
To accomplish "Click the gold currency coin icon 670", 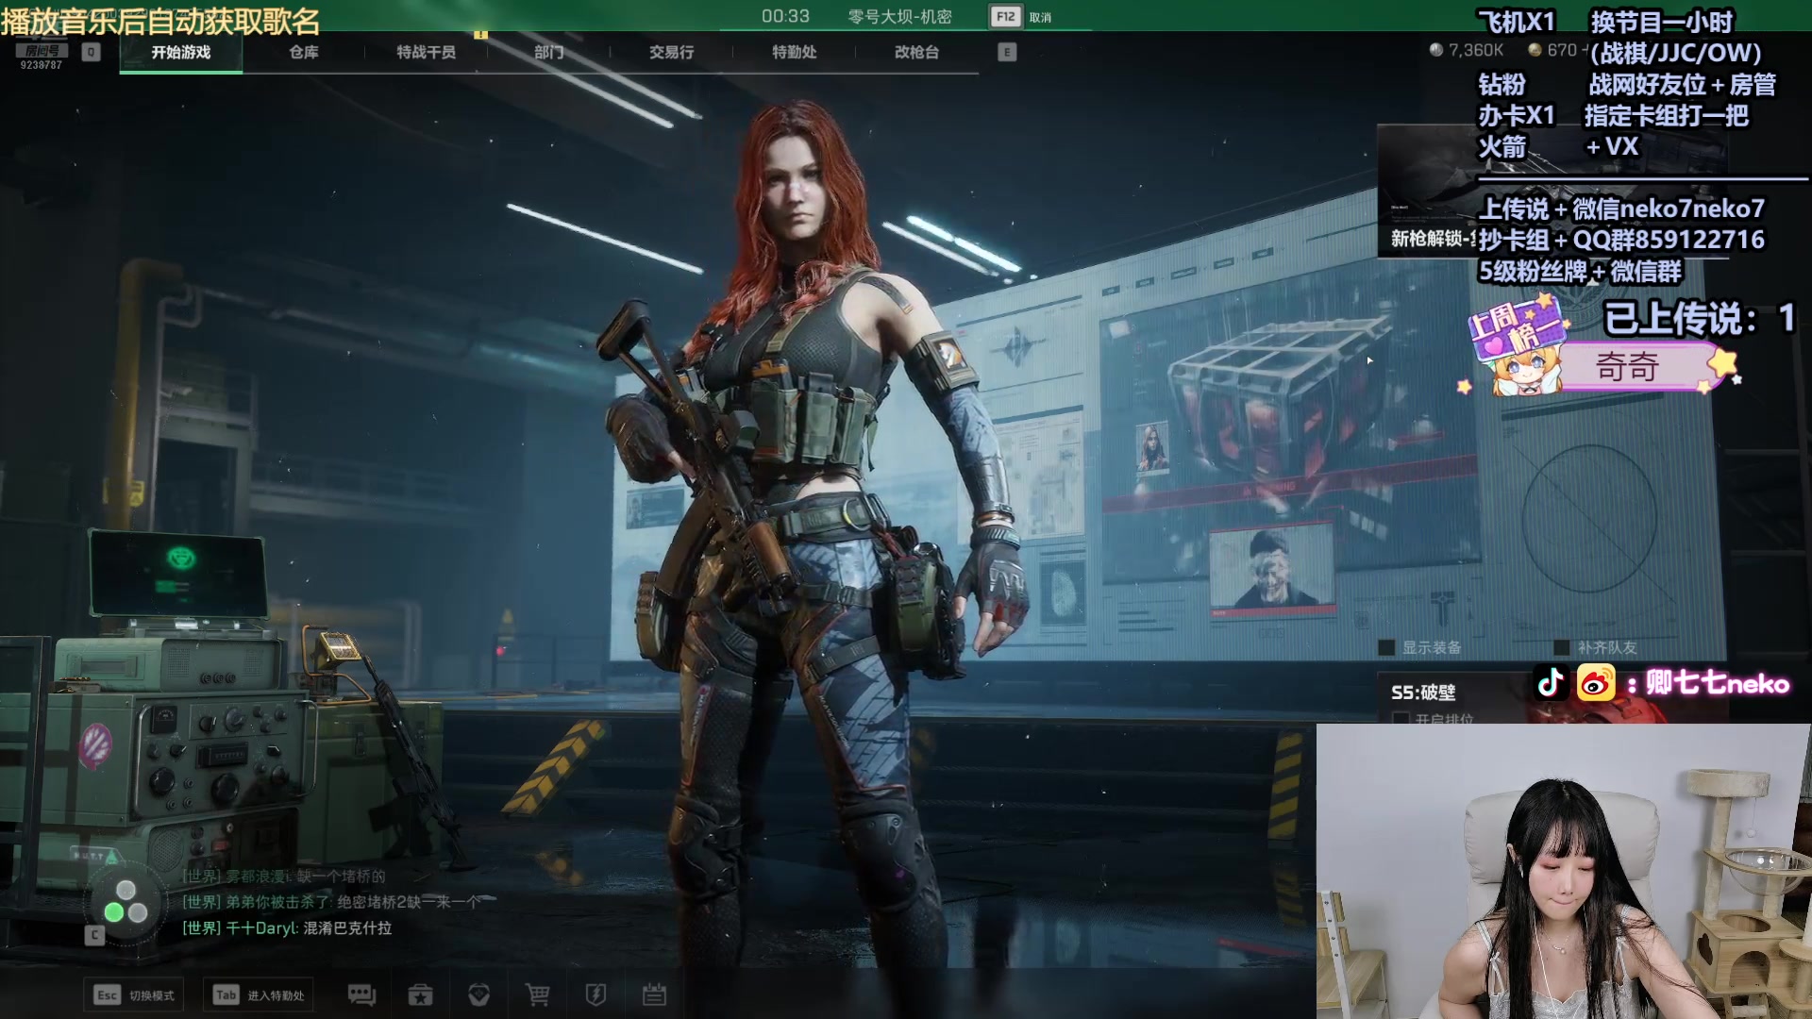I will 1535,50.
